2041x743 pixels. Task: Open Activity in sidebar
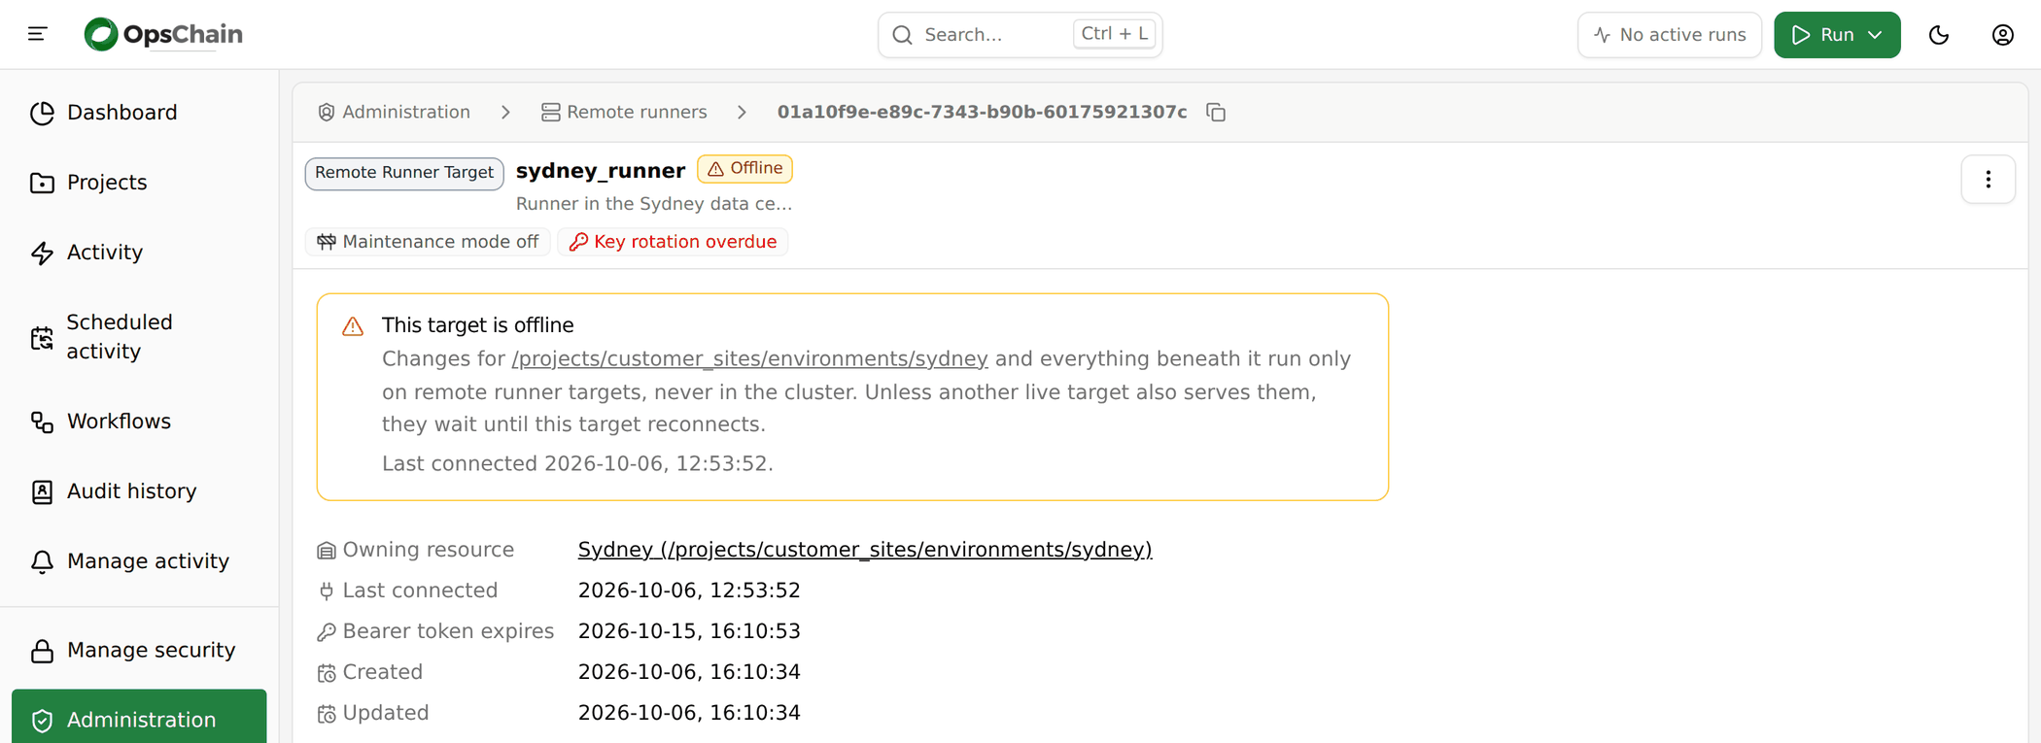point(139,253)
